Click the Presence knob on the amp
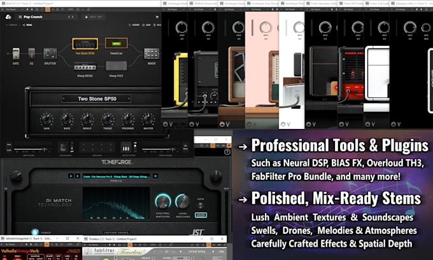Image resolution: width=433 pixels, height=260 pixels. click(x=128, y=120)
